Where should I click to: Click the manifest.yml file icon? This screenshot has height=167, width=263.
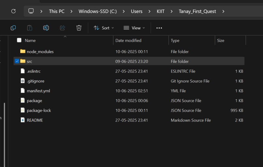tap(23, 91)
